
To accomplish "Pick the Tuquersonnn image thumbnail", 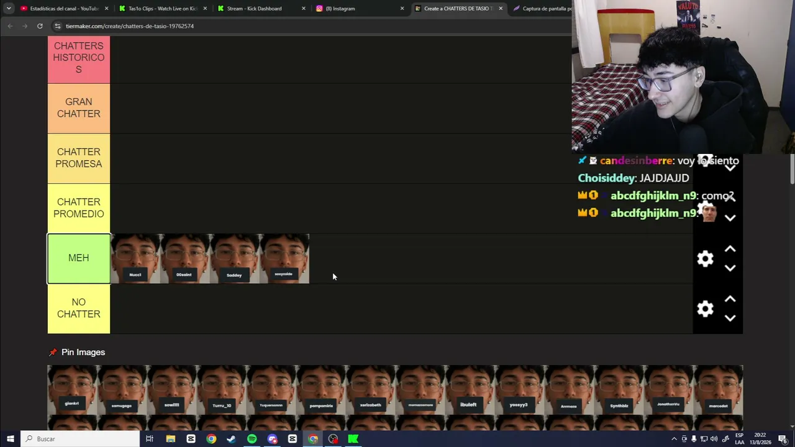I will coord(271,390).
